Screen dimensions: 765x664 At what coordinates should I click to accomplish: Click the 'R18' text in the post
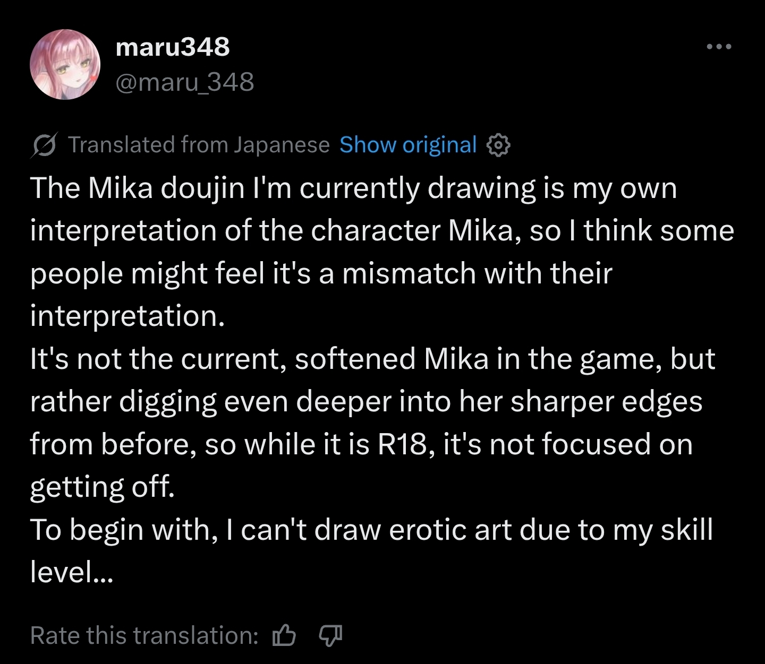coord(403,445)
